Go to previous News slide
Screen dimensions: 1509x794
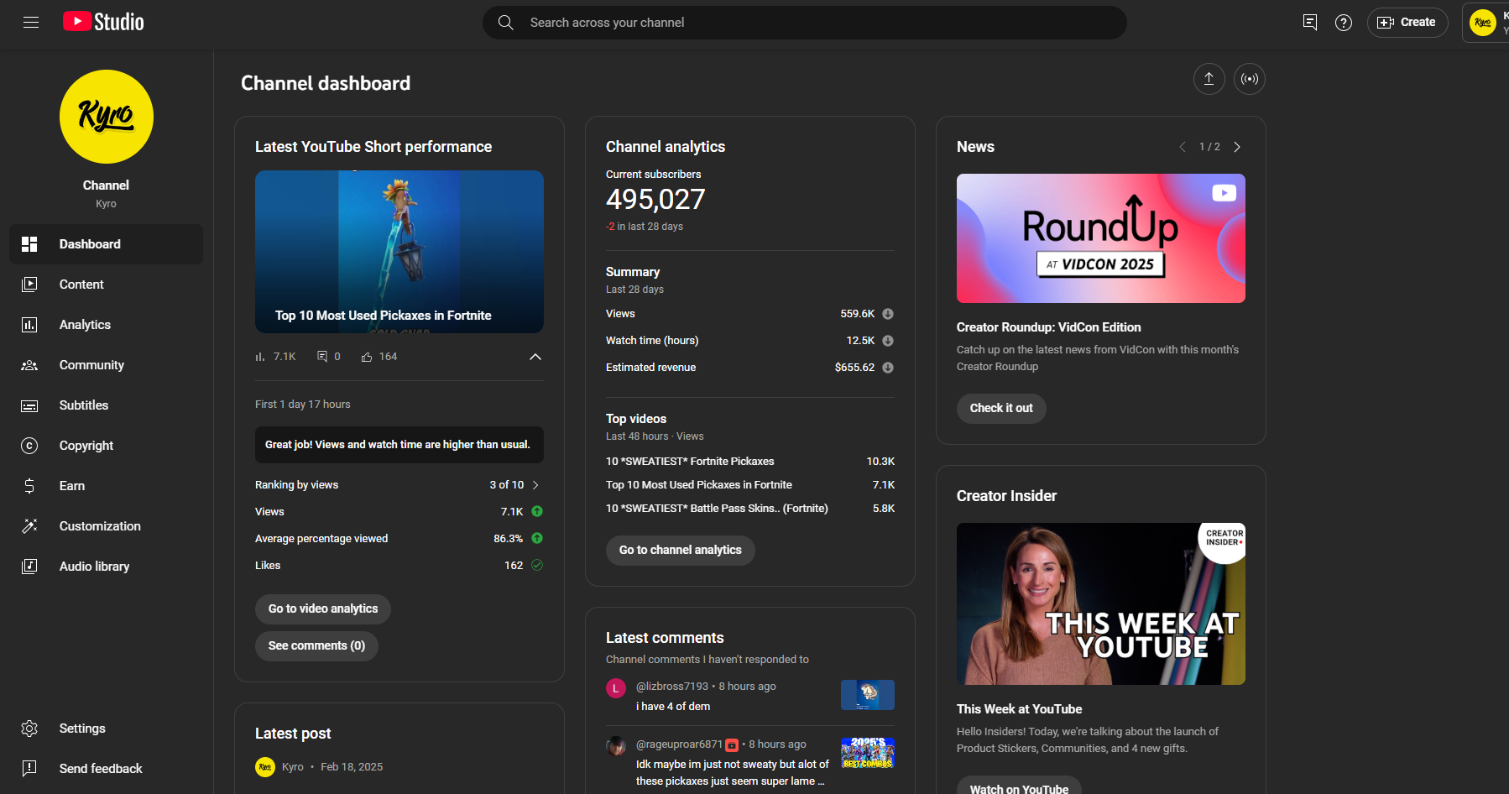click(x=1183, y=147)
